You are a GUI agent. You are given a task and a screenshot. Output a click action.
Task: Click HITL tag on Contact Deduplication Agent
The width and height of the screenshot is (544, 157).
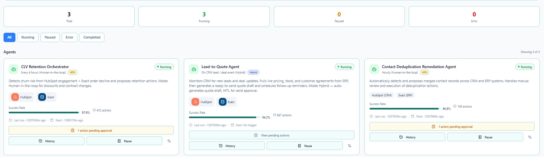pyautogui.click(x=424, y=72)
